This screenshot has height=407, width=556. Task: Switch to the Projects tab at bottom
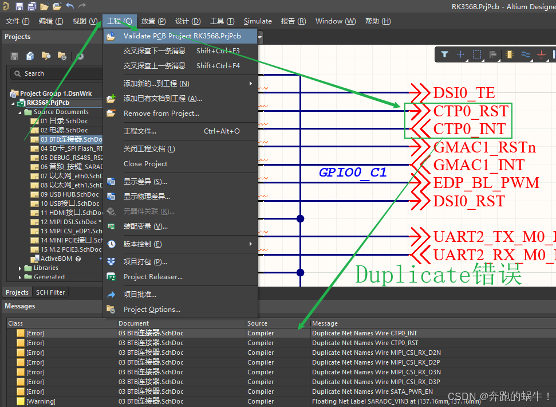[17, 292]
